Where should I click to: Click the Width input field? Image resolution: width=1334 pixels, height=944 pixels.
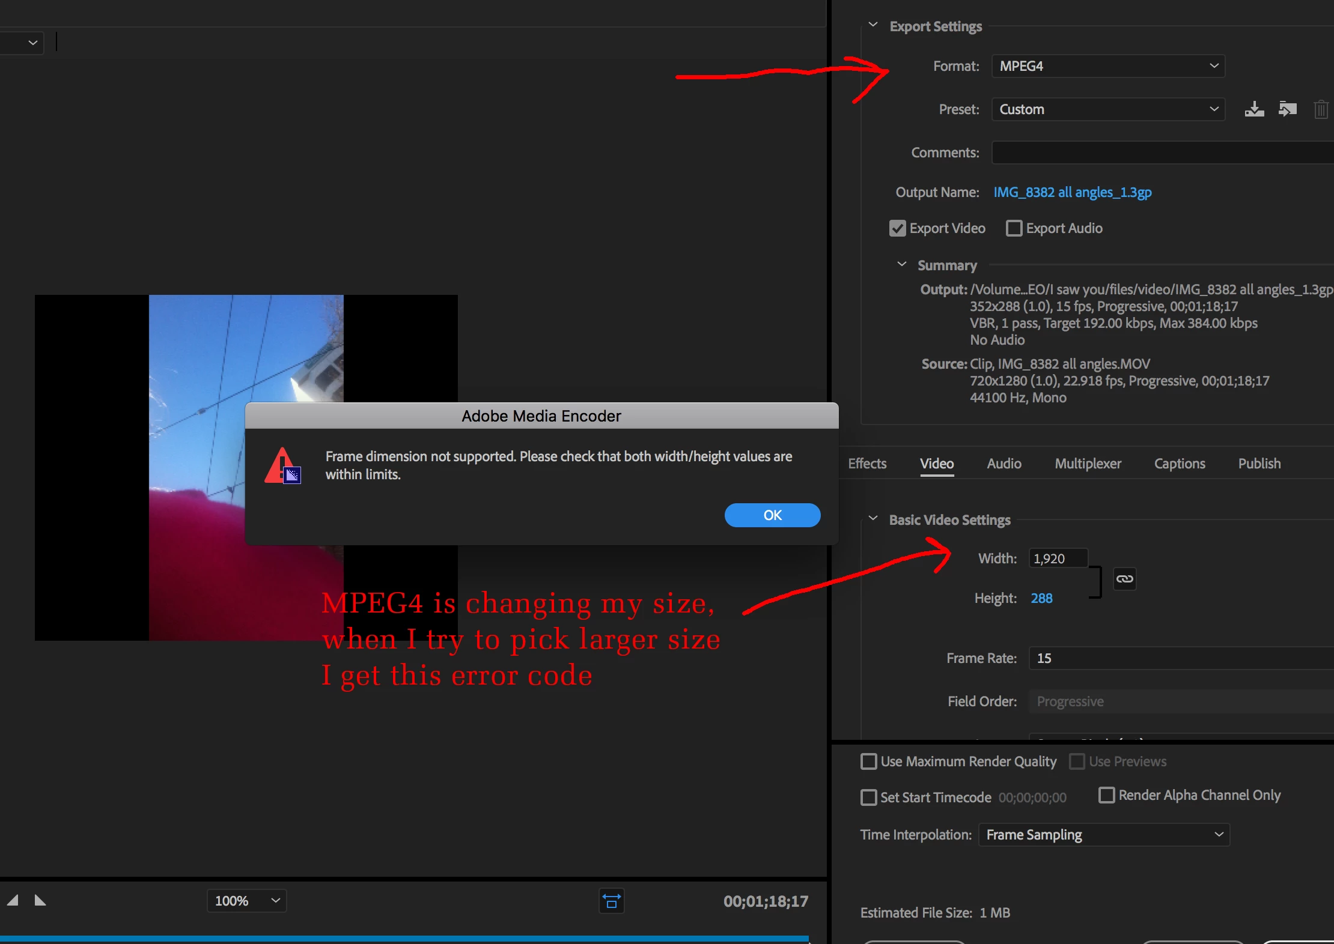pyautogui.click(x=1058, y=558)
